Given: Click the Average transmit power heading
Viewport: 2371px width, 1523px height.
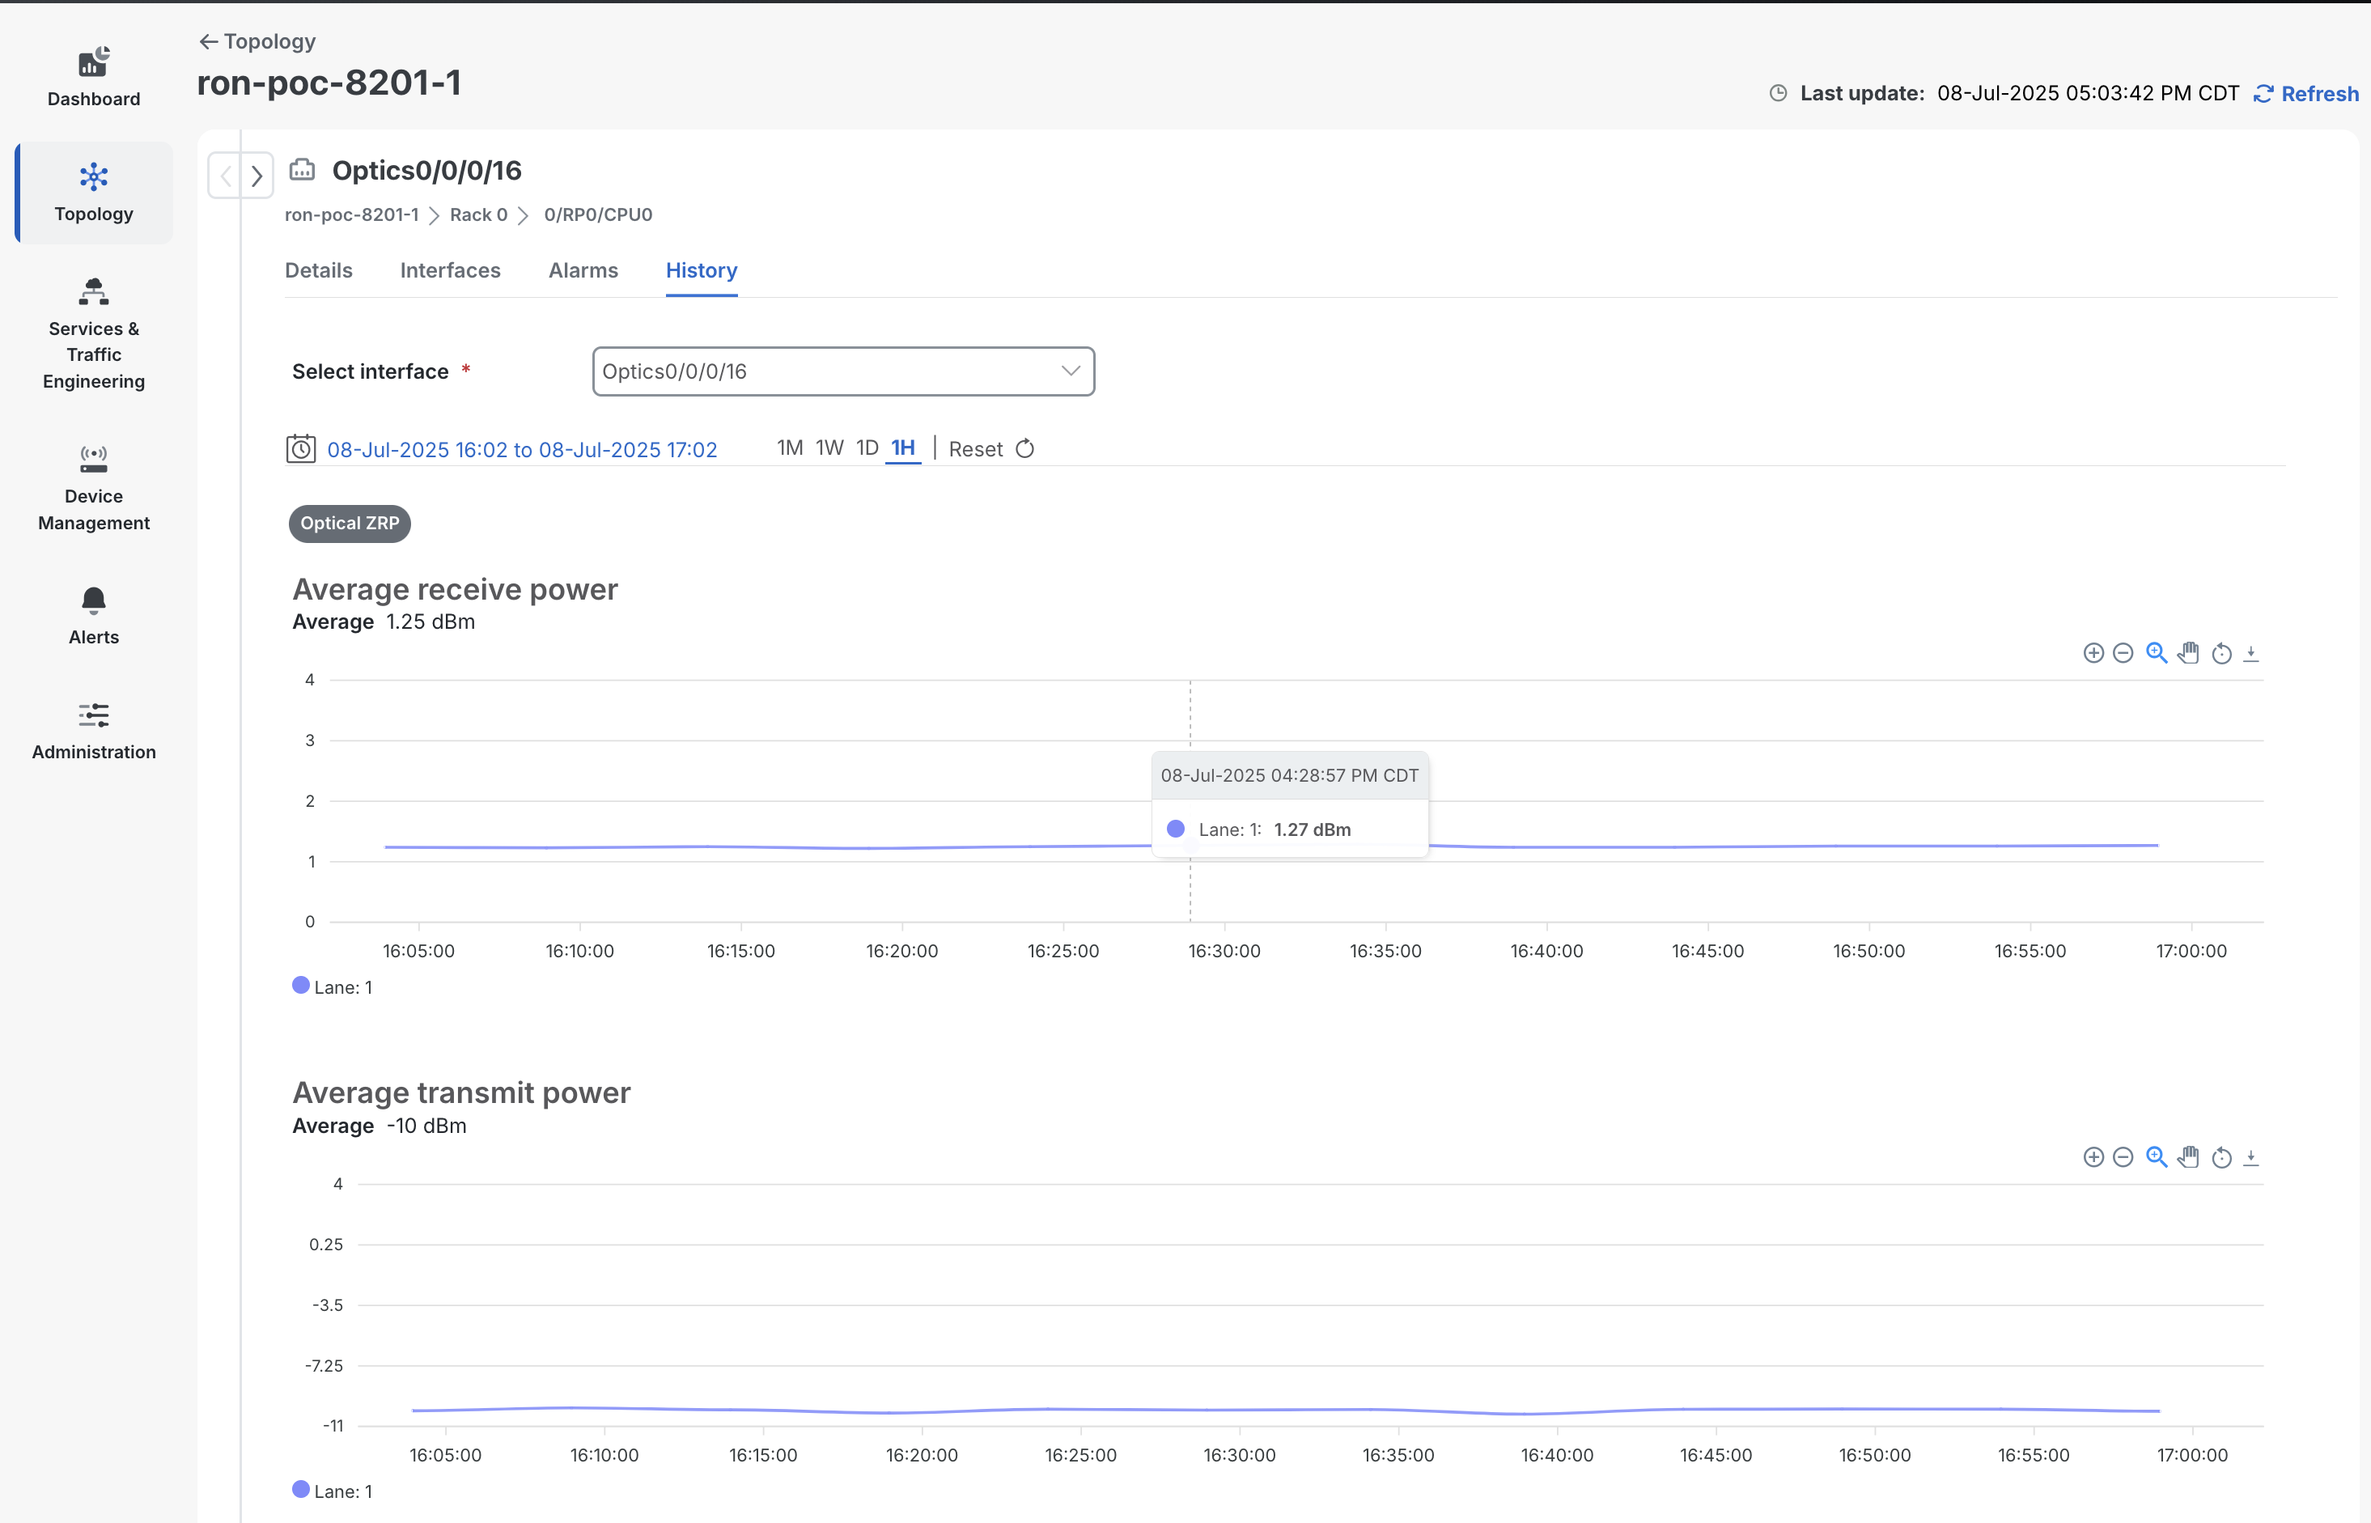Looking at the screenshot, I should (462, 1092).
